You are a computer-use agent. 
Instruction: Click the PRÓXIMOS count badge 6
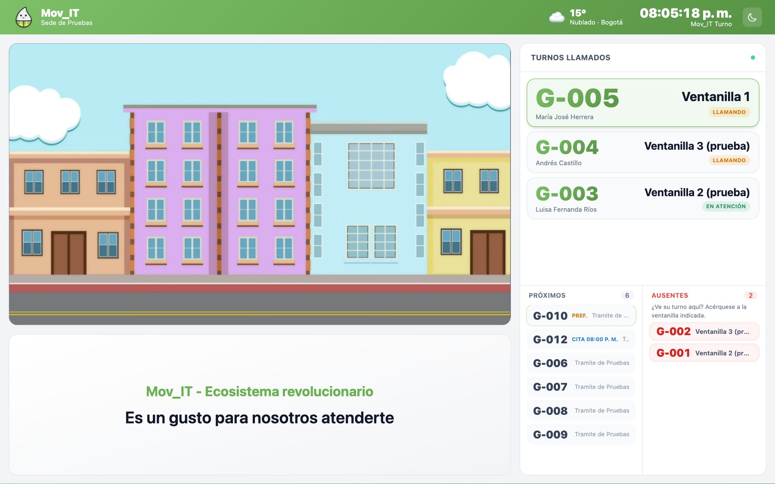coord(627,296)
